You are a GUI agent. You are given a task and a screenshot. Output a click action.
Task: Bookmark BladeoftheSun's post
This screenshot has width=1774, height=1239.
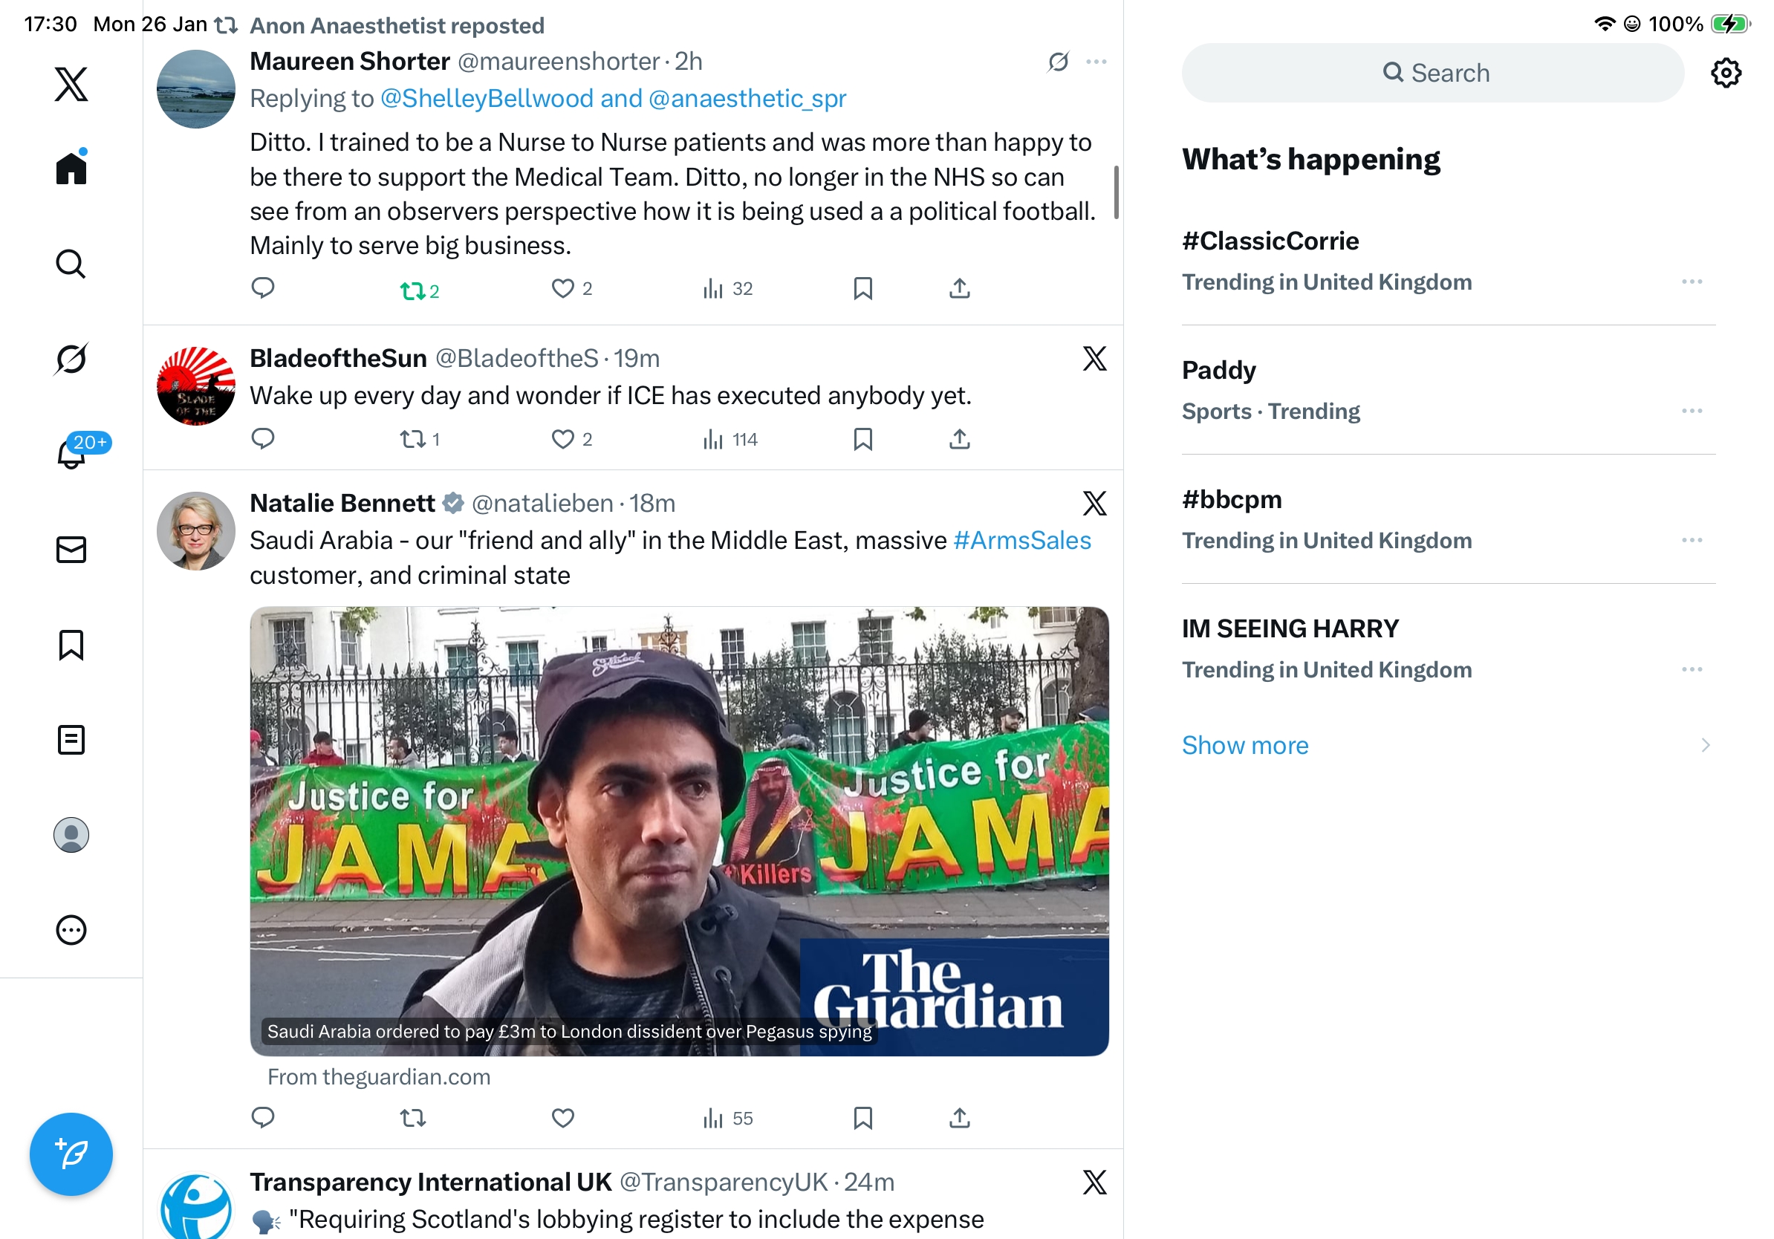[862, 440]
